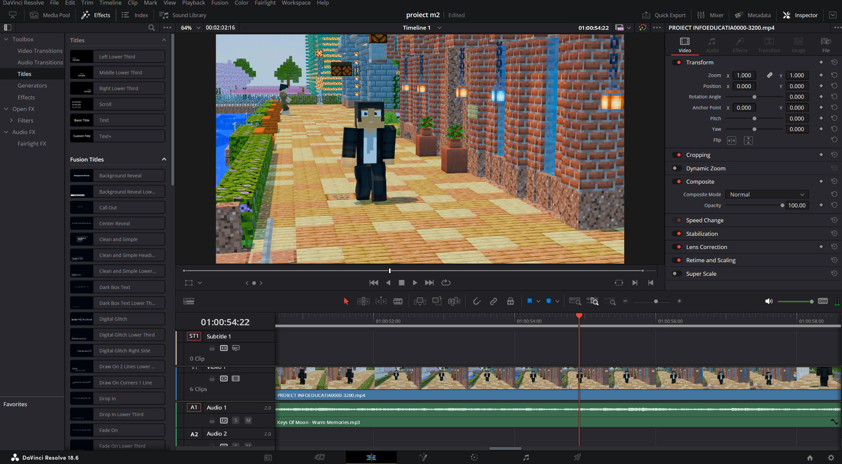Mute Audio 1 track with M button
The height and width of the screenshot is (464, 842).
pos(248,420)
